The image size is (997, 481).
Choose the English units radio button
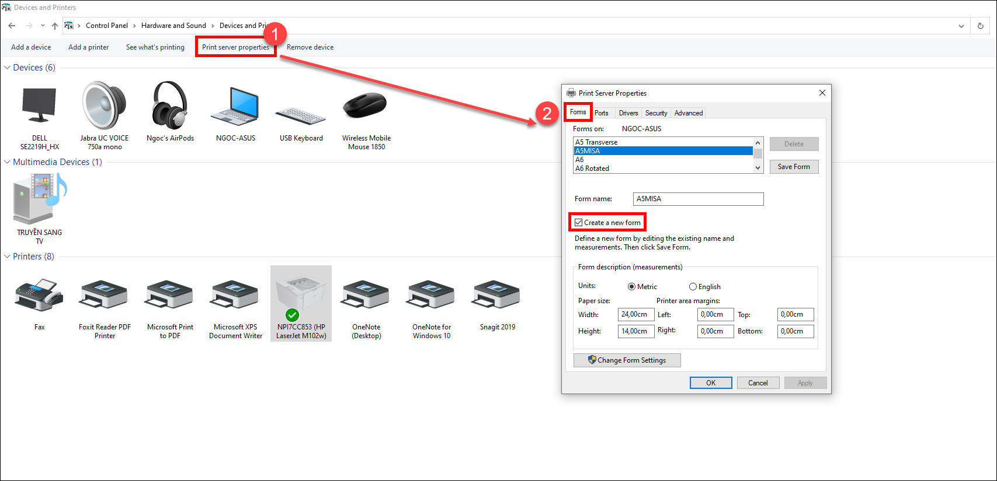point(693,287)
